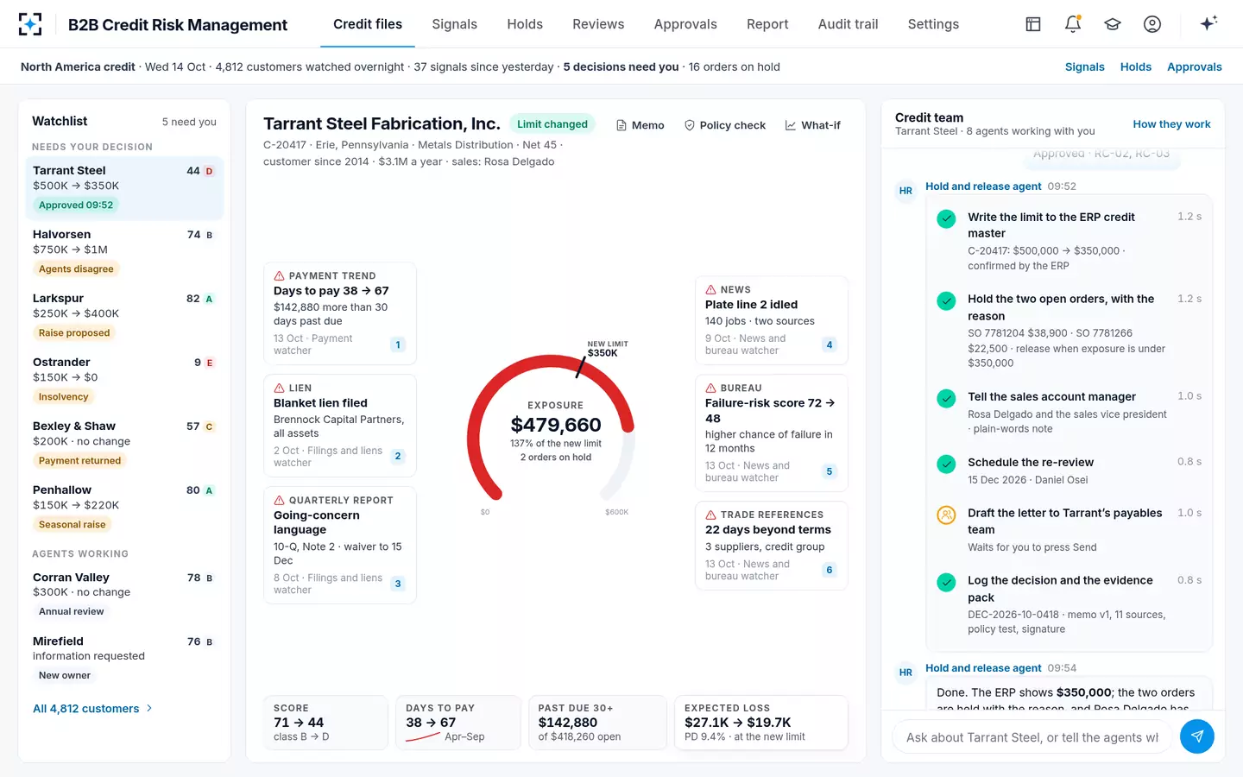Viewport: 1243px width, 777px height.
Task: Click the graduation cap learning icon
Action: tap(1113, 24)
